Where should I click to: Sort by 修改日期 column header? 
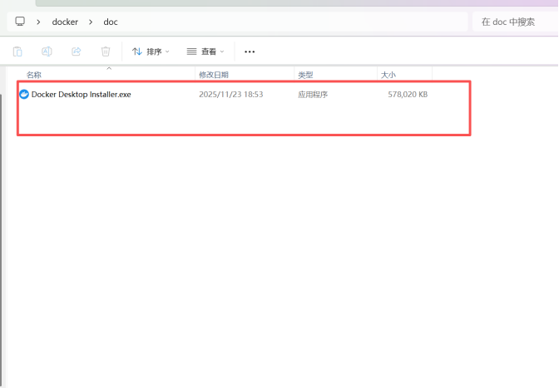tap(214, 75)
